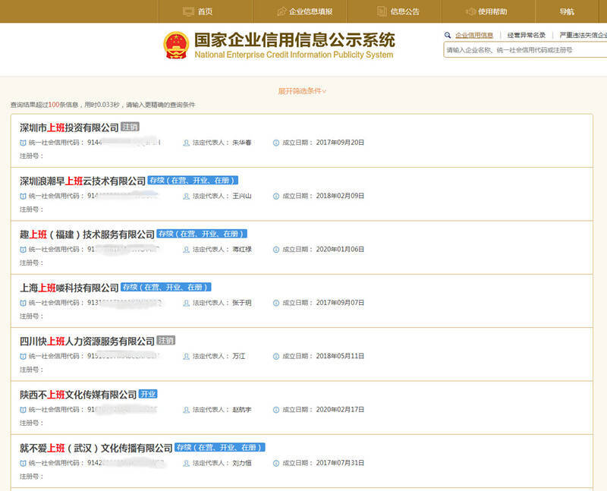Click the magnifier icon beside 企业信用信息
607x491 pixels.
click(448, 35)
